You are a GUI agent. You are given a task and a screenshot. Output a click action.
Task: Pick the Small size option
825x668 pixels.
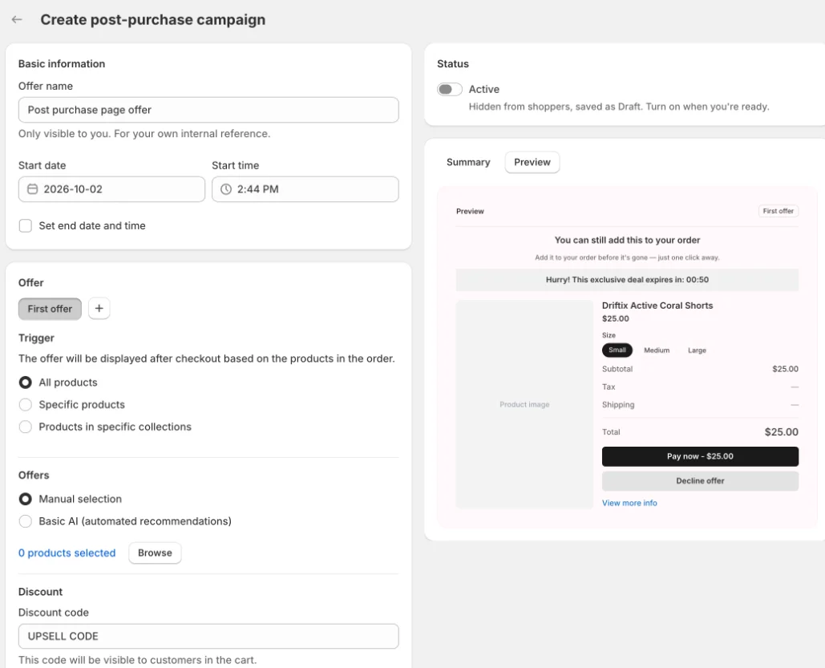[x=617, y=350]
